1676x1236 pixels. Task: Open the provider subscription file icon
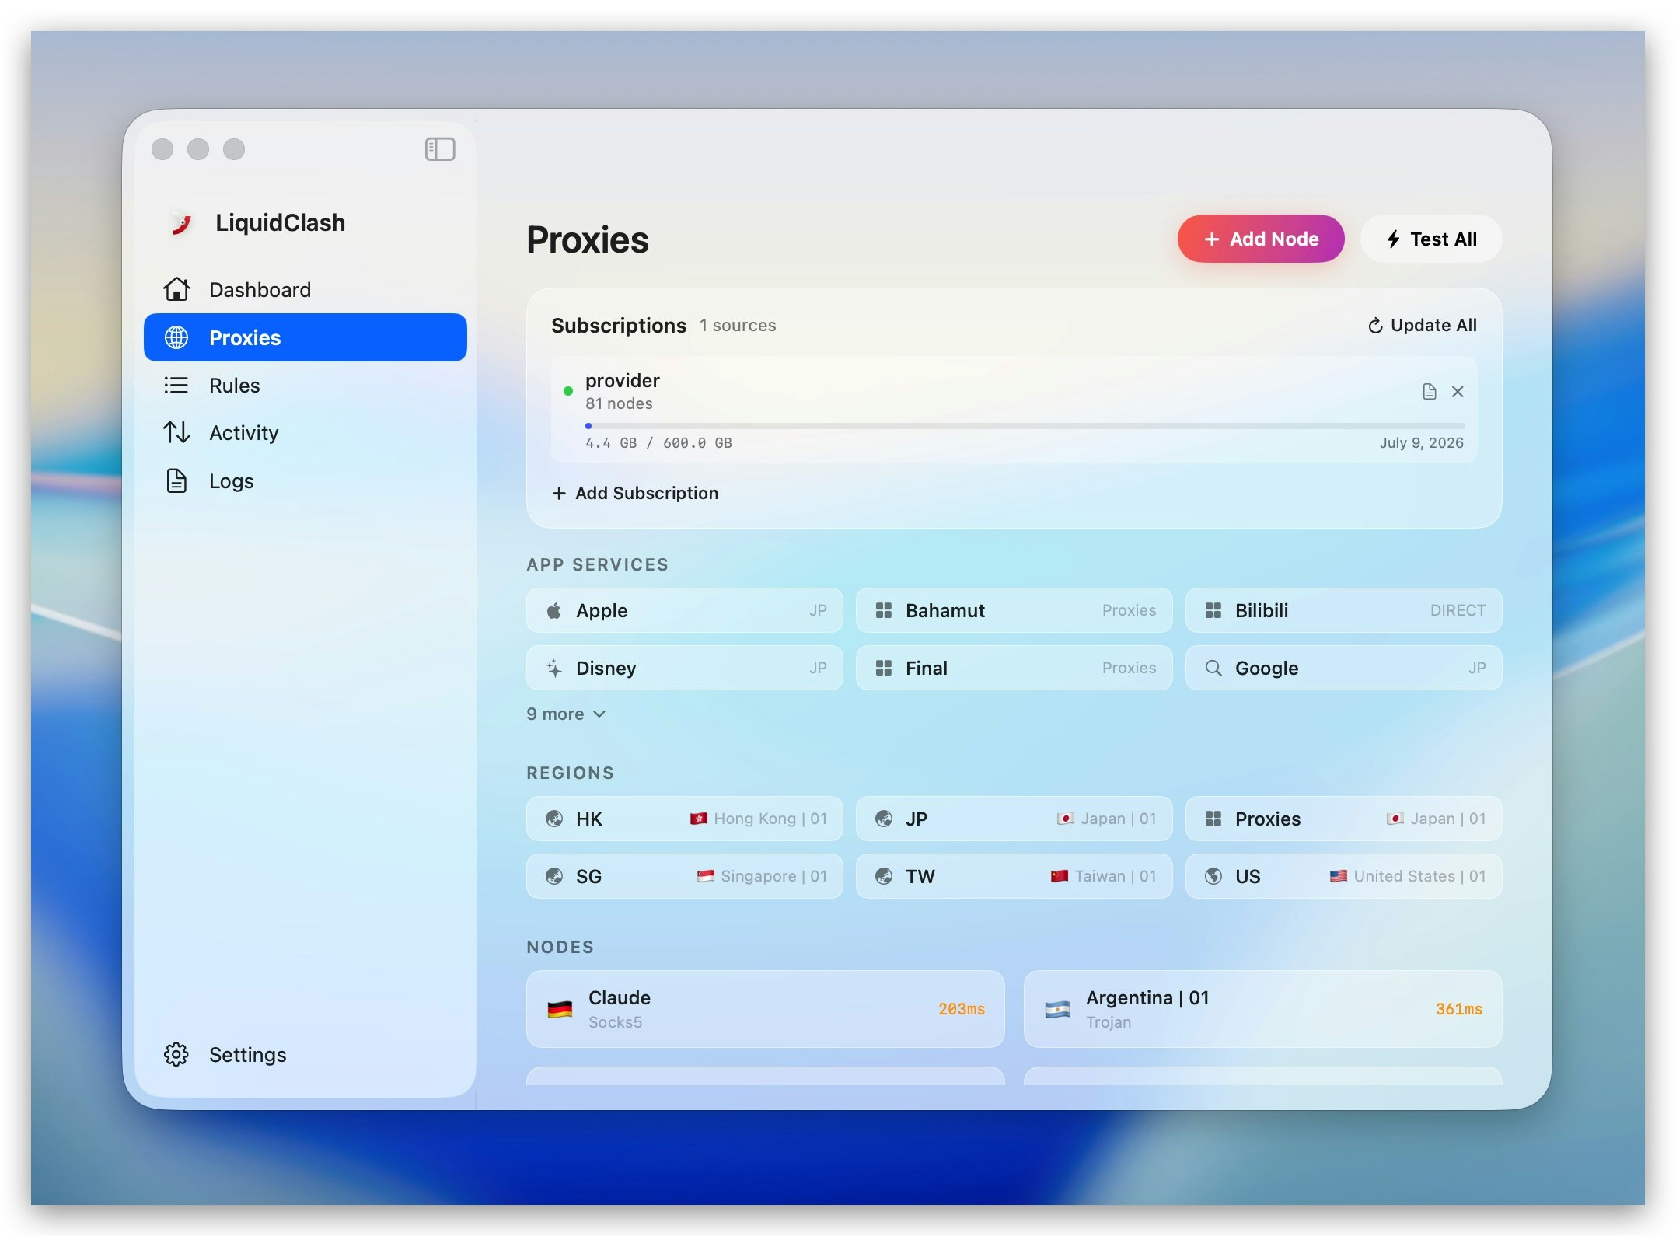click(x=1429, y=391)
